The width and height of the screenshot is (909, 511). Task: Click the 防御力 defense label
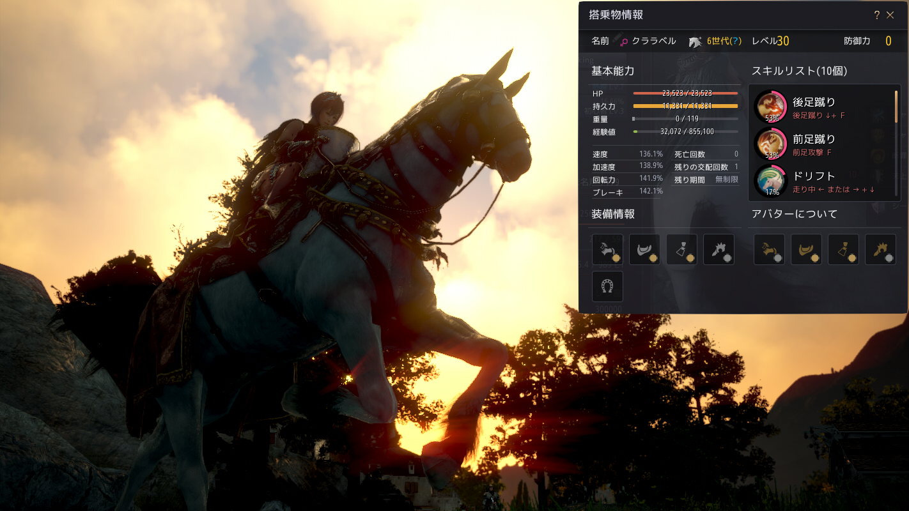[x=857, y=41]
